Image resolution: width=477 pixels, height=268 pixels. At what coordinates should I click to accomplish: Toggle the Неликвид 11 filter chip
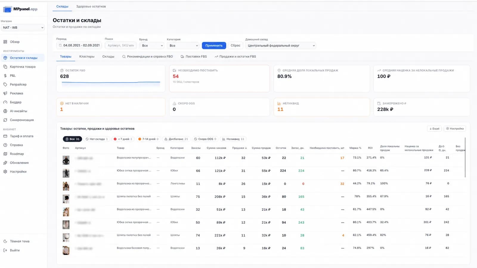tap(233, 139)
